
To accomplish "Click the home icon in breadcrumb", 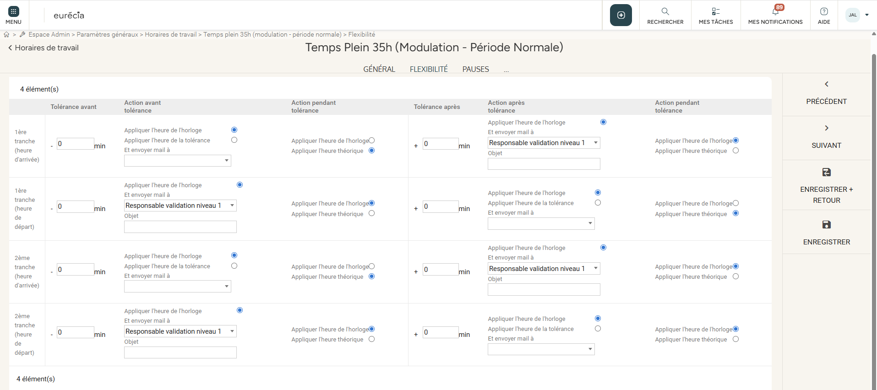I will coord(6,34).
